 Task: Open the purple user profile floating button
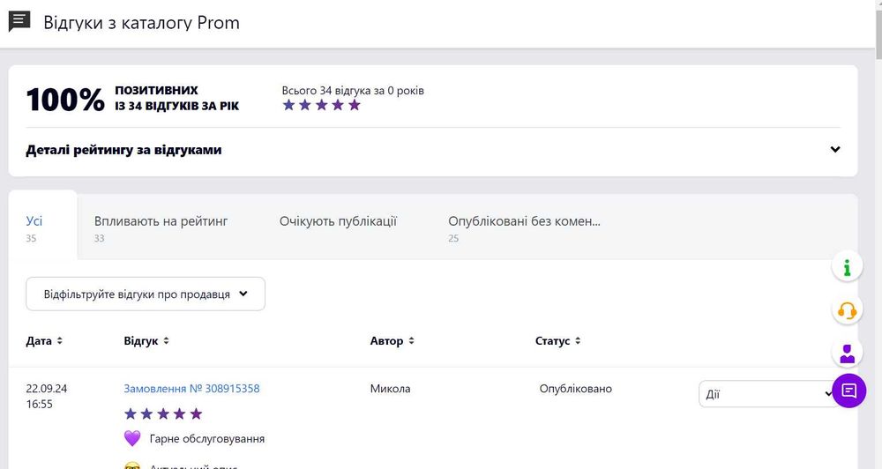(x=847, y=354)
